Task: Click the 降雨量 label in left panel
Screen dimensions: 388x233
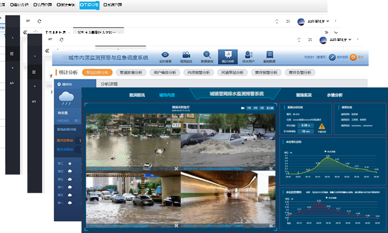Action: coord(63,113)
